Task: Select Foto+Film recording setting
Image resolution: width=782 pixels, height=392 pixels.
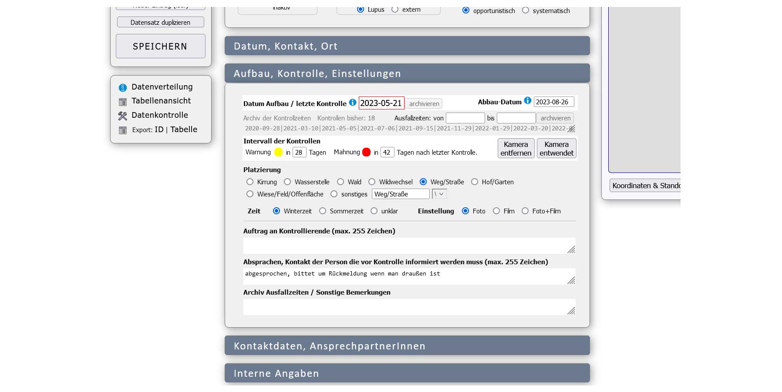Action: pyautogui.click(x=525, y=211)
